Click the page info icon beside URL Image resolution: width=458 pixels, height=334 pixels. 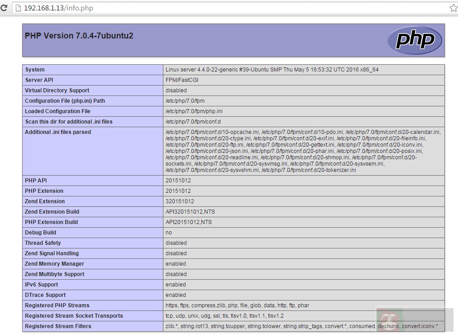pyautogui.click(x=18, y=8)
